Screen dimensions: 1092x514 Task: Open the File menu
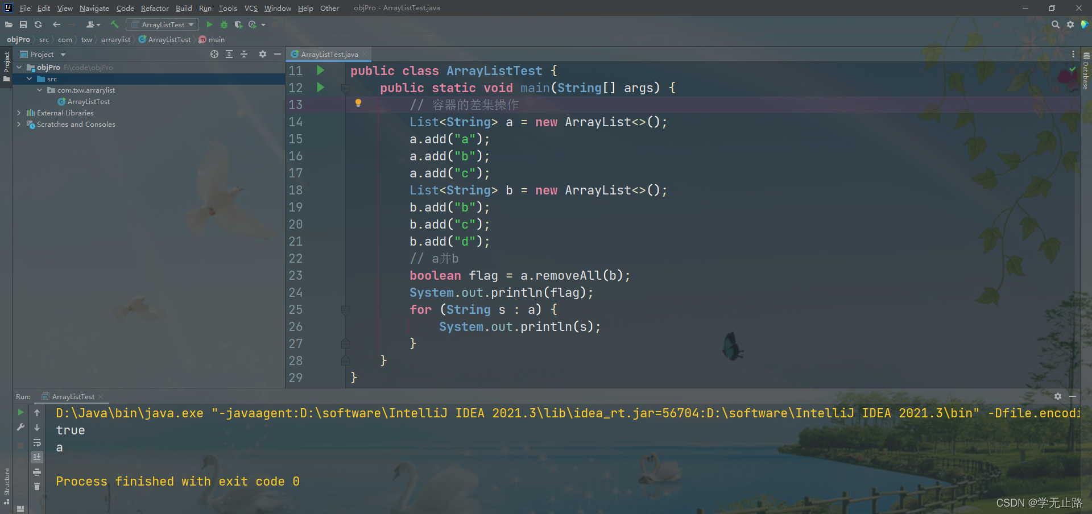25,8
